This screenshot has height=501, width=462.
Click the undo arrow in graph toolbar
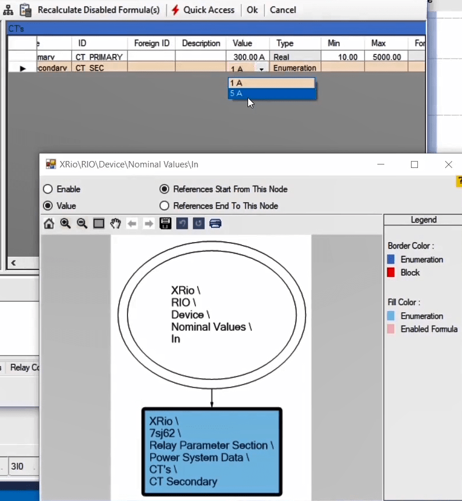pyautogui.click(x=182, y=224)
